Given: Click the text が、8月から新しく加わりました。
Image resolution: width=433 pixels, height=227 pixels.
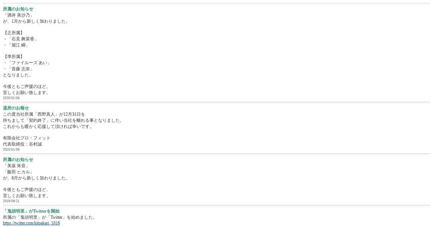Looking at the screenshot, I should tap(35, 178).
